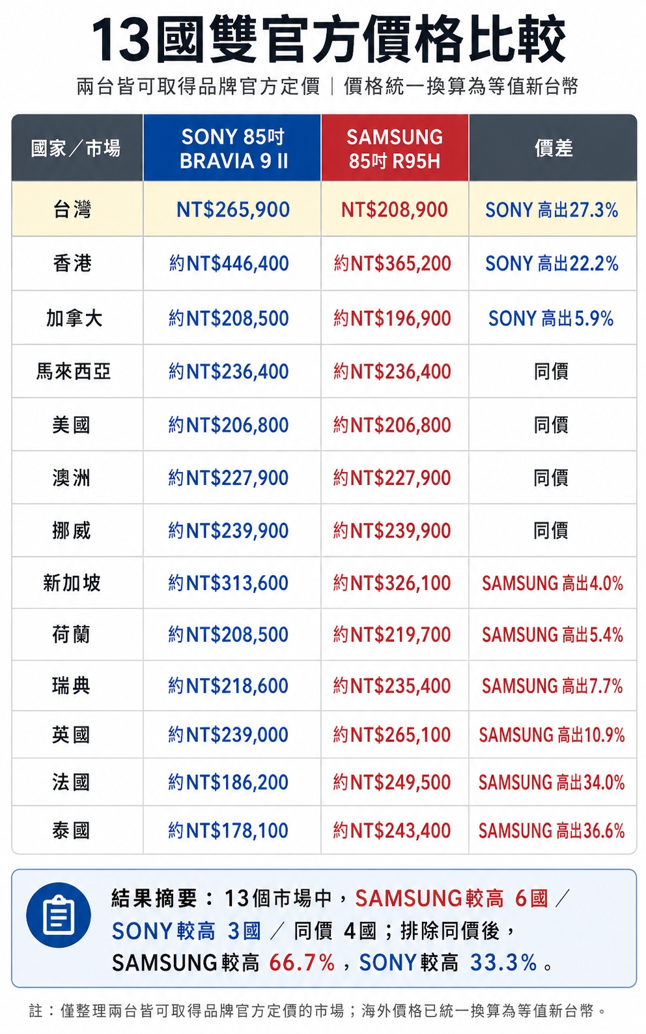The image size is (646, 1034).
Task: Click Samsung price NT$208,900 for Taiwan
Action: (395, 209)
